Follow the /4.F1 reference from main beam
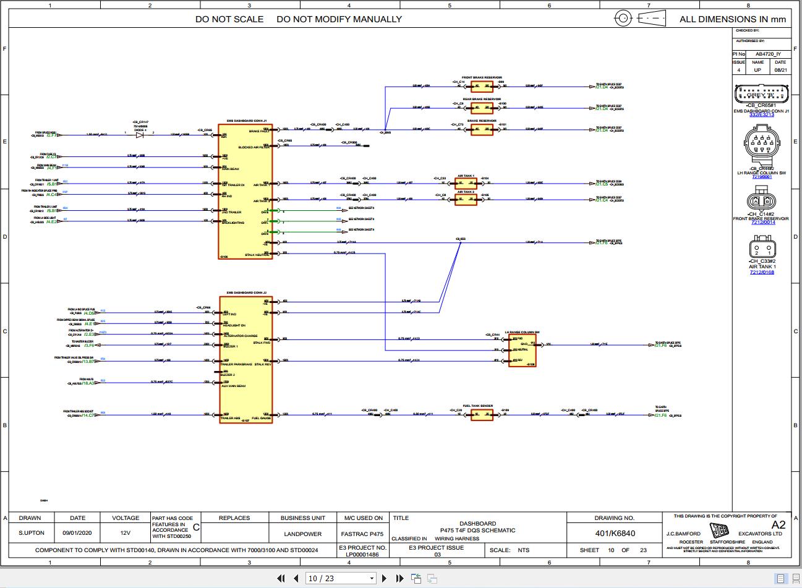Viewport: 802px width, 588px height. [x=52, y=168]
